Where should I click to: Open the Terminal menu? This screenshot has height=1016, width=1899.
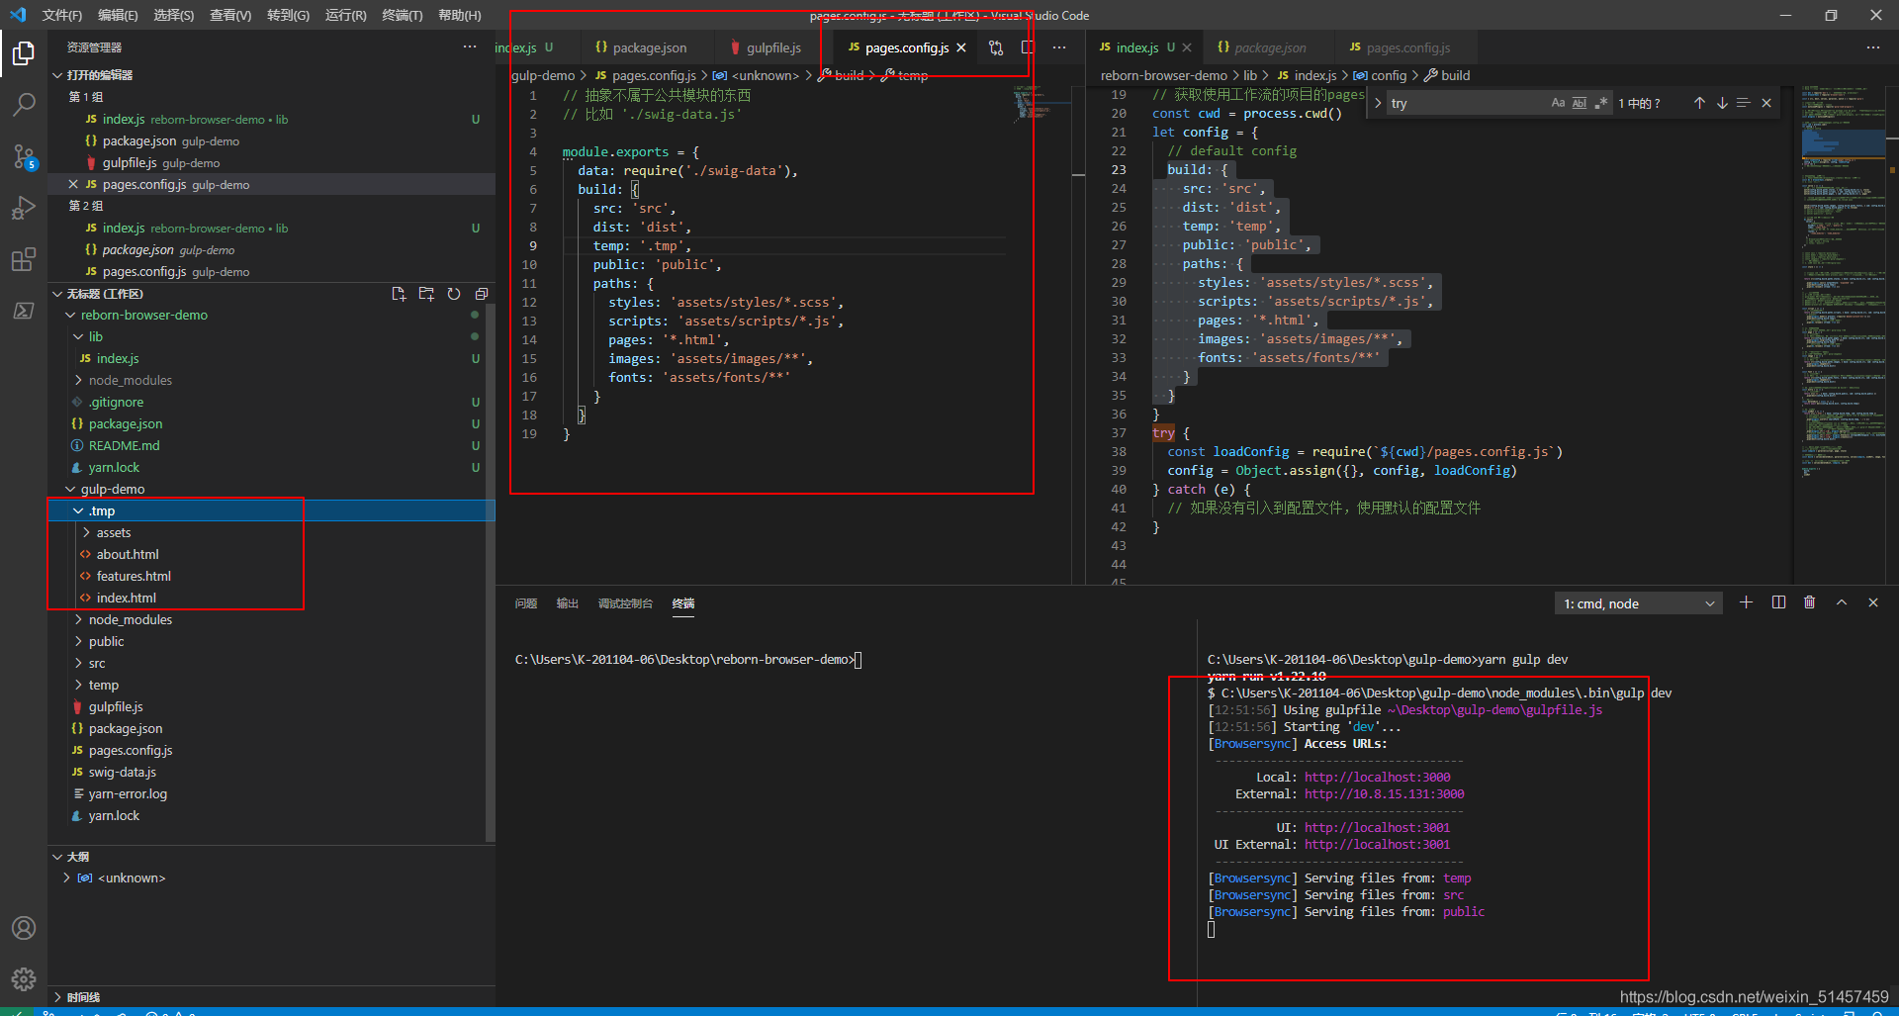pyautogui.click(x=402, y=15)
